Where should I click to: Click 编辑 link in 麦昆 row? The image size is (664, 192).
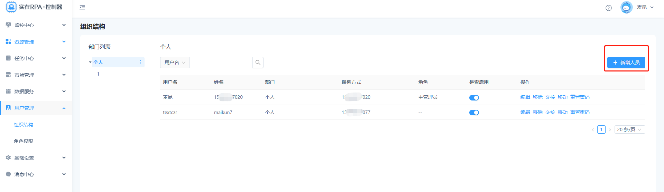(x=525, y=97)
